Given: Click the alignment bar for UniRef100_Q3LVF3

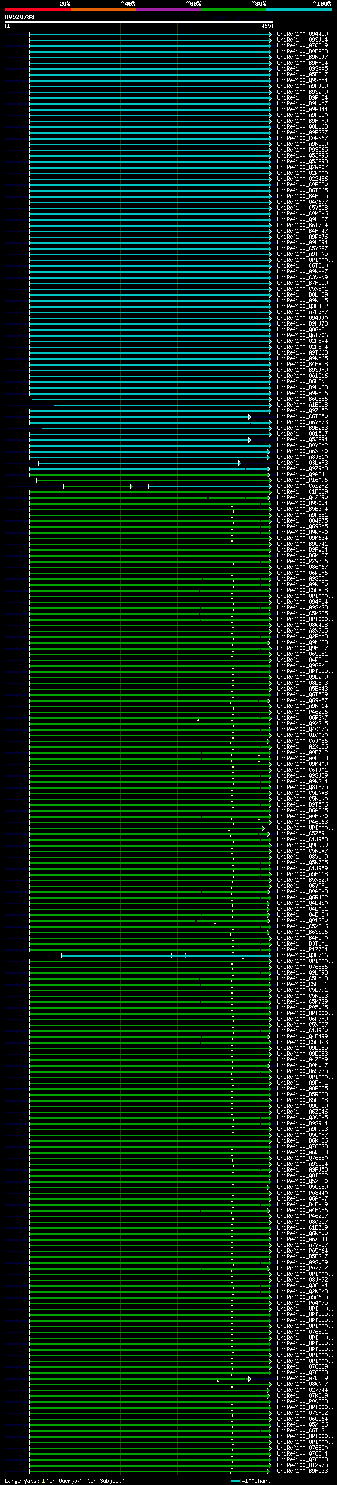Looking at the screenshot, I should [140, 464].
